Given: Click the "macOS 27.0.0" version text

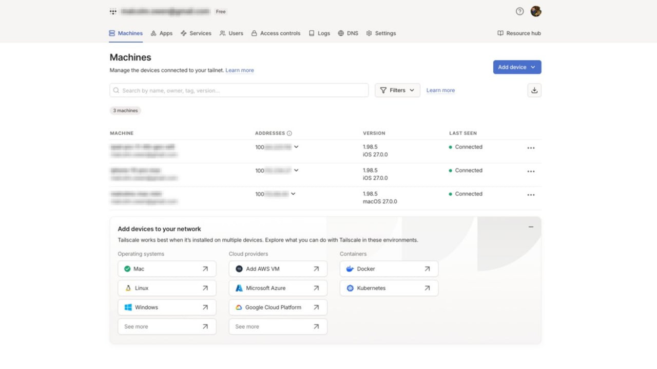Looking at the screenshot, I should [380, 201].
